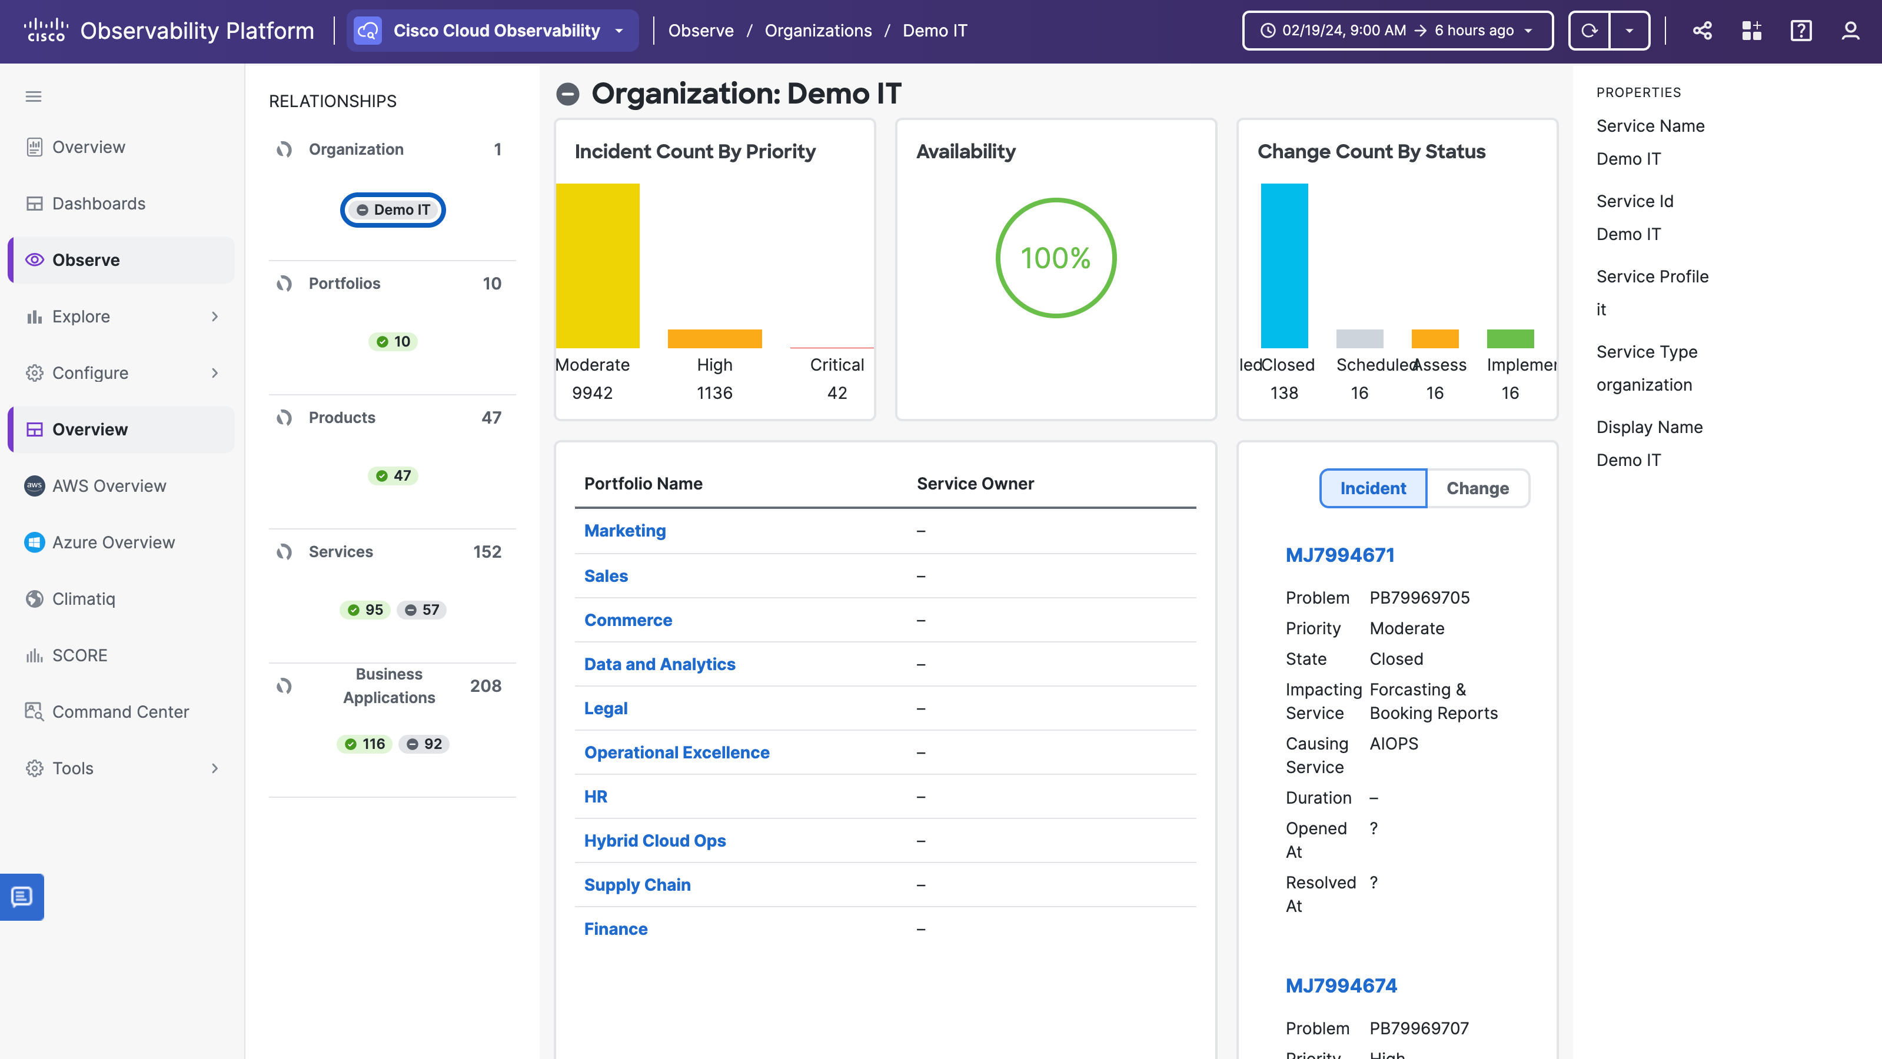Open the Supply Chain portfolio

click(637, 885)
